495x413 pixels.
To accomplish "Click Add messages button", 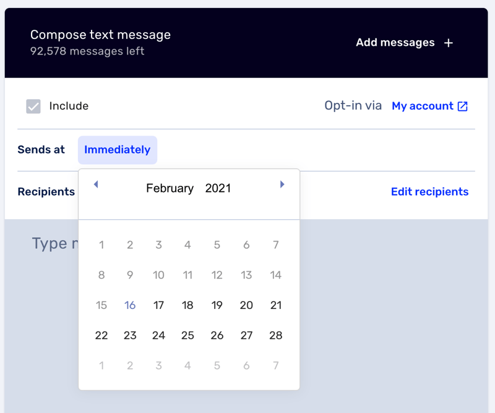I will coord(405,43).
